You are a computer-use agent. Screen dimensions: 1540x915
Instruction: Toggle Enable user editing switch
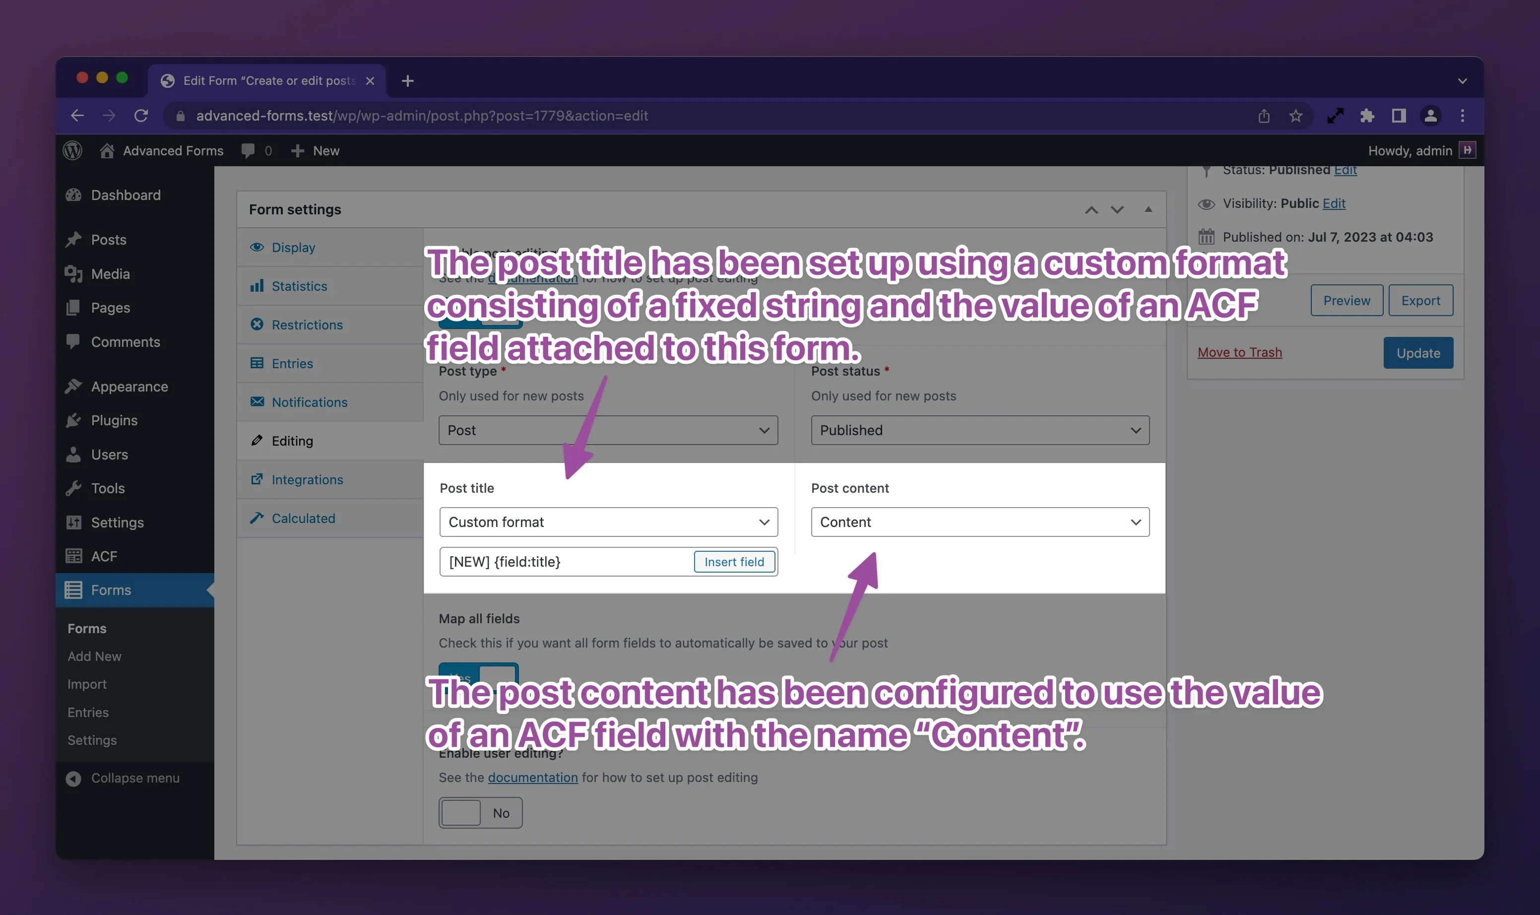[480, 813]
